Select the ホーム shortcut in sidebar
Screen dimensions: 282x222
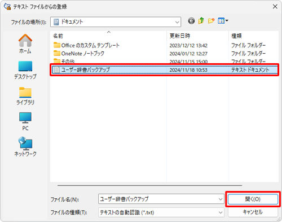point(25,44)
